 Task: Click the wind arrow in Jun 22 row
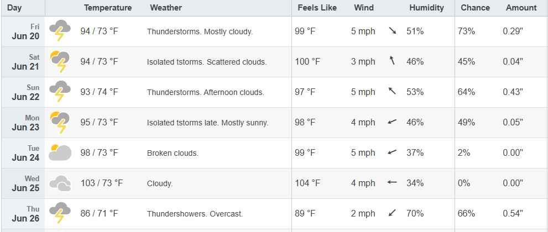coord(393,91)
